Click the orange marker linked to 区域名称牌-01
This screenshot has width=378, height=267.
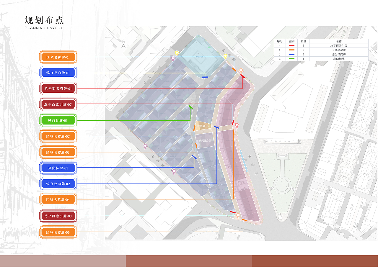pos(234,70)
